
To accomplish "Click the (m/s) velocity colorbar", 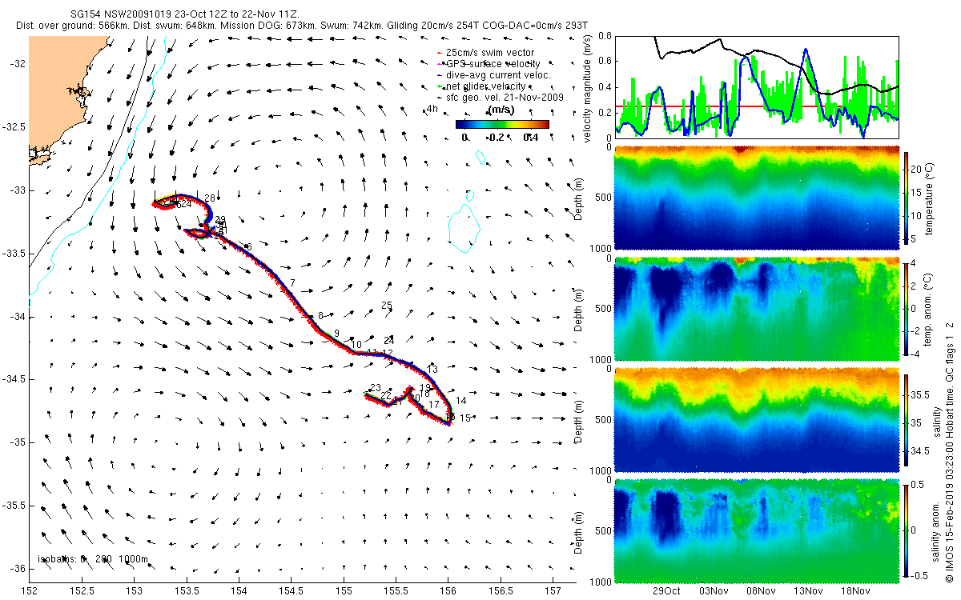I will 502,124.
